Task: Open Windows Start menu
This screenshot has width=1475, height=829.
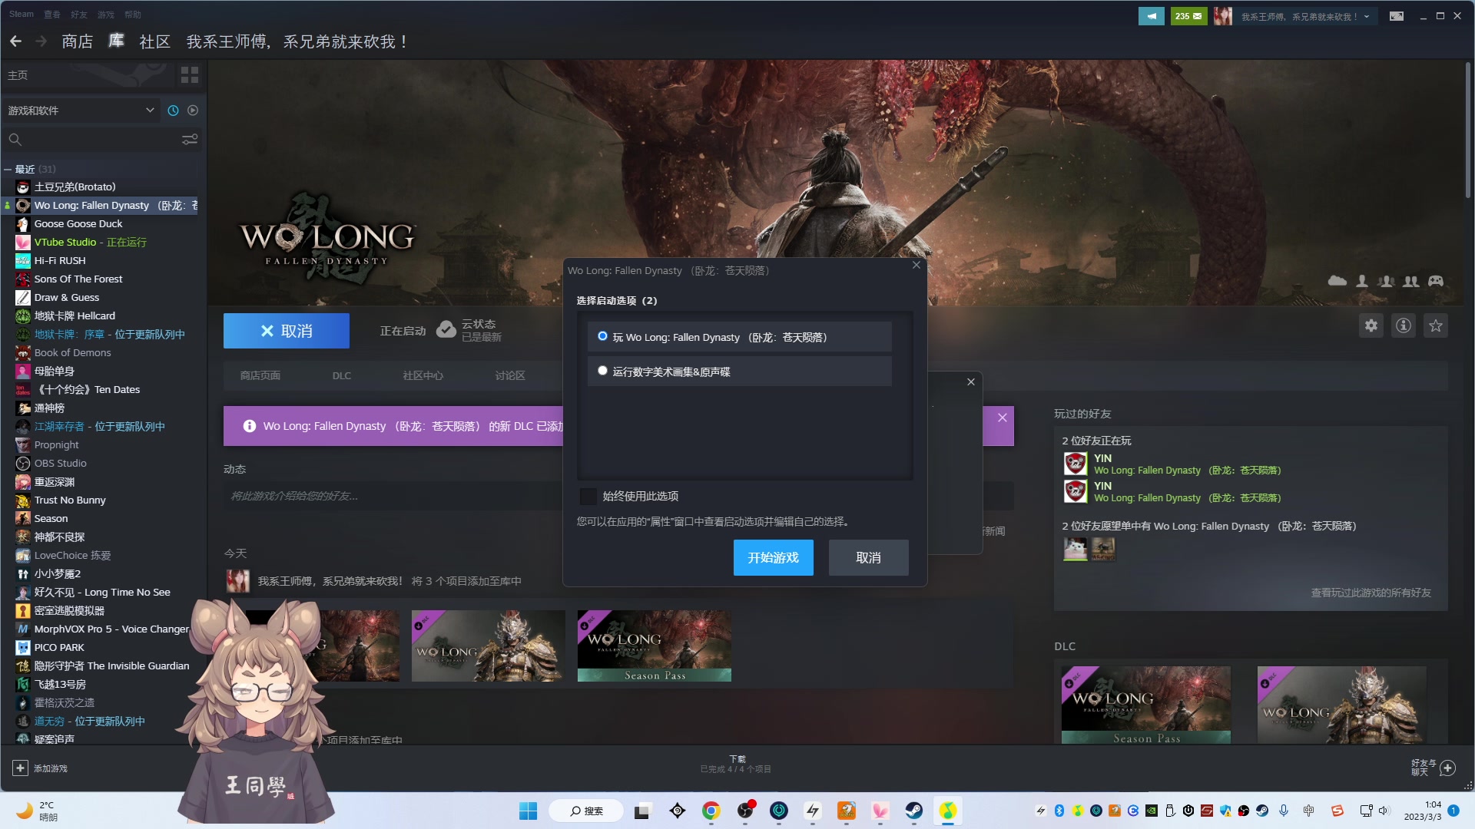Action: 528,811
